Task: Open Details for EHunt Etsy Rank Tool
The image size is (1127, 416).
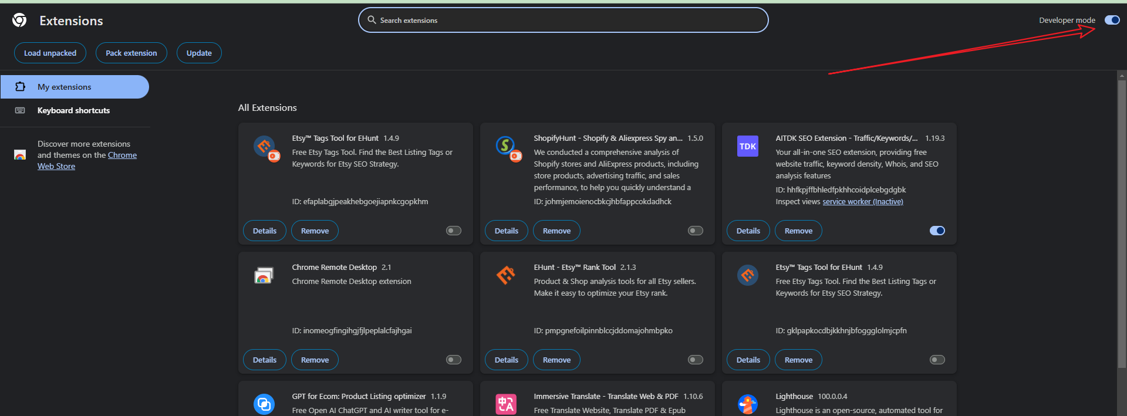Action: (x=507, y=360)
